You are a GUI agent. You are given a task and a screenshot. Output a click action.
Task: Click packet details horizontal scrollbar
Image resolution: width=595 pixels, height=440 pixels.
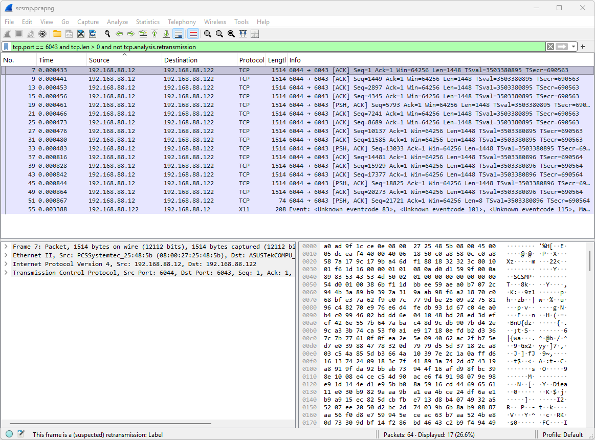110,423
